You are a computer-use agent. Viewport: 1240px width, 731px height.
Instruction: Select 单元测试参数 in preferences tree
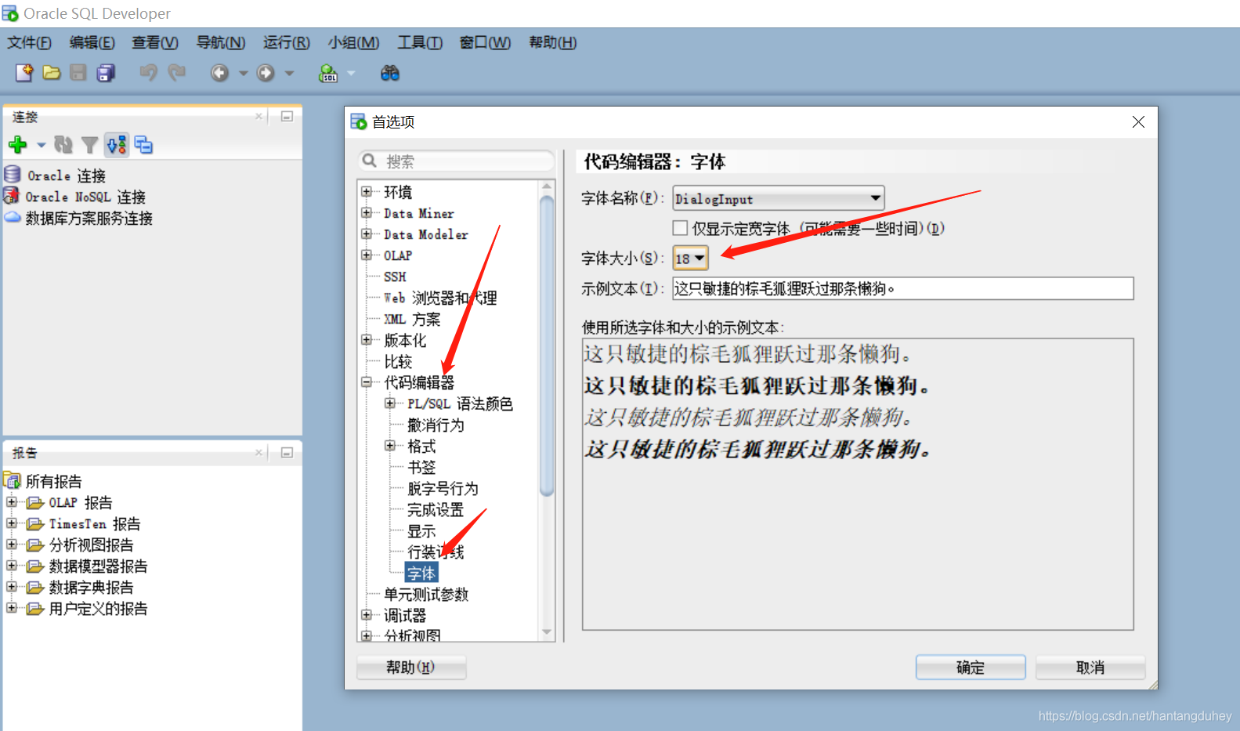[426, 594]
